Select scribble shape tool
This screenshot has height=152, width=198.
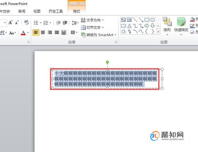pos(130,32)
